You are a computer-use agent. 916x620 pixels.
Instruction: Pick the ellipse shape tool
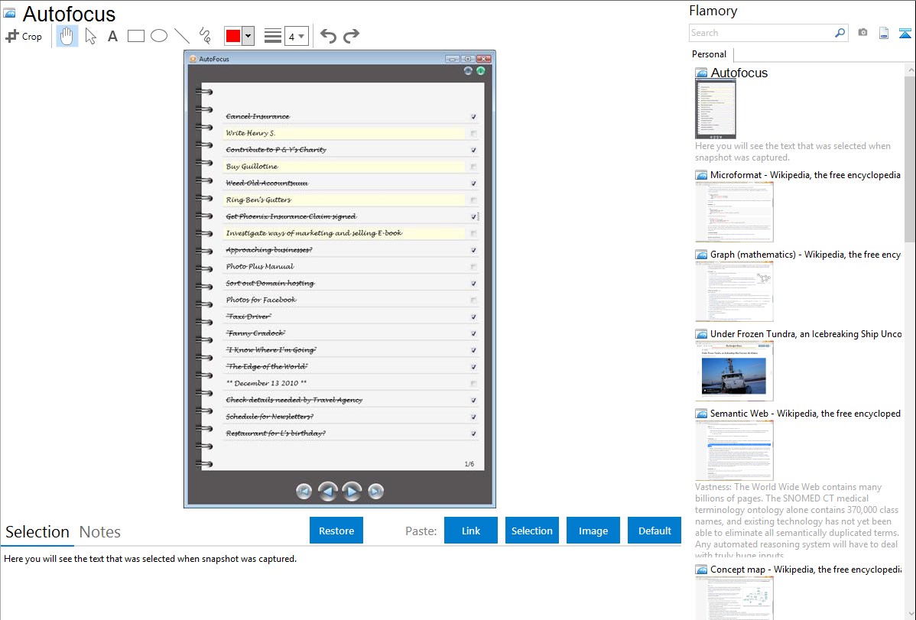(x=159, y=36)
